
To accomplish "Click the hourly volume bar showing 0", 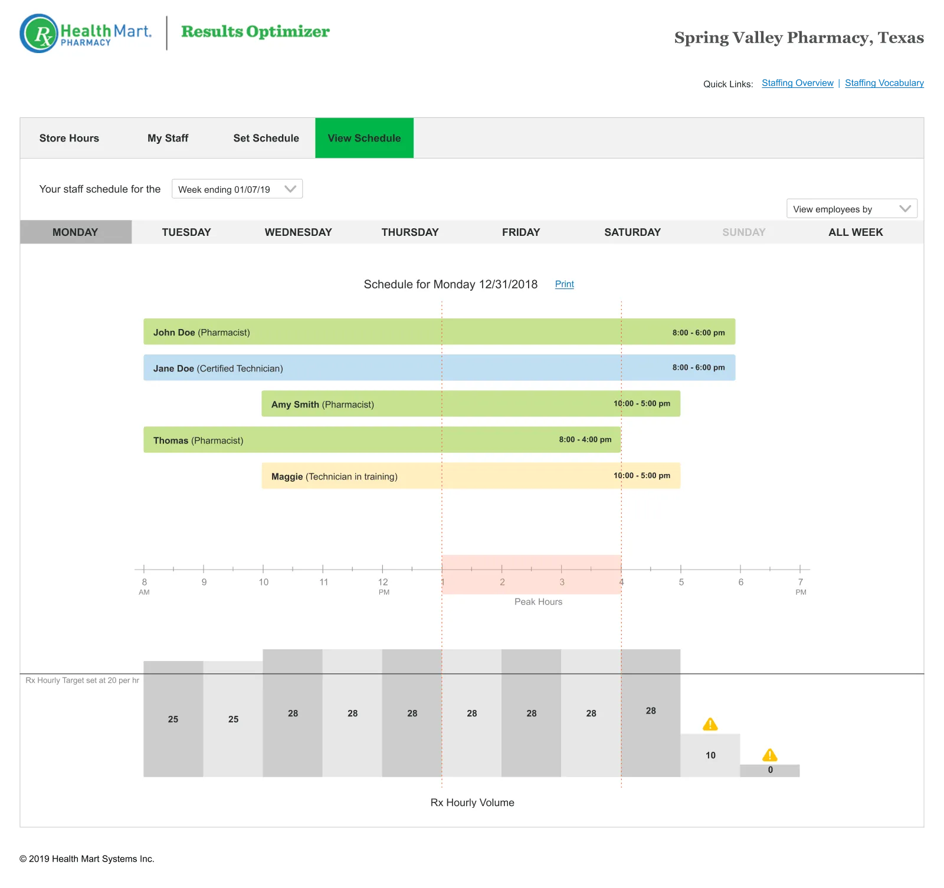I will pyautogui.click(x=770, y=771).
